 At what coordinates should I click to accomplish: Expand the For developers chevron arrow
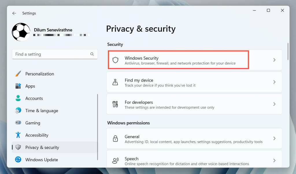tap(274, 104)
